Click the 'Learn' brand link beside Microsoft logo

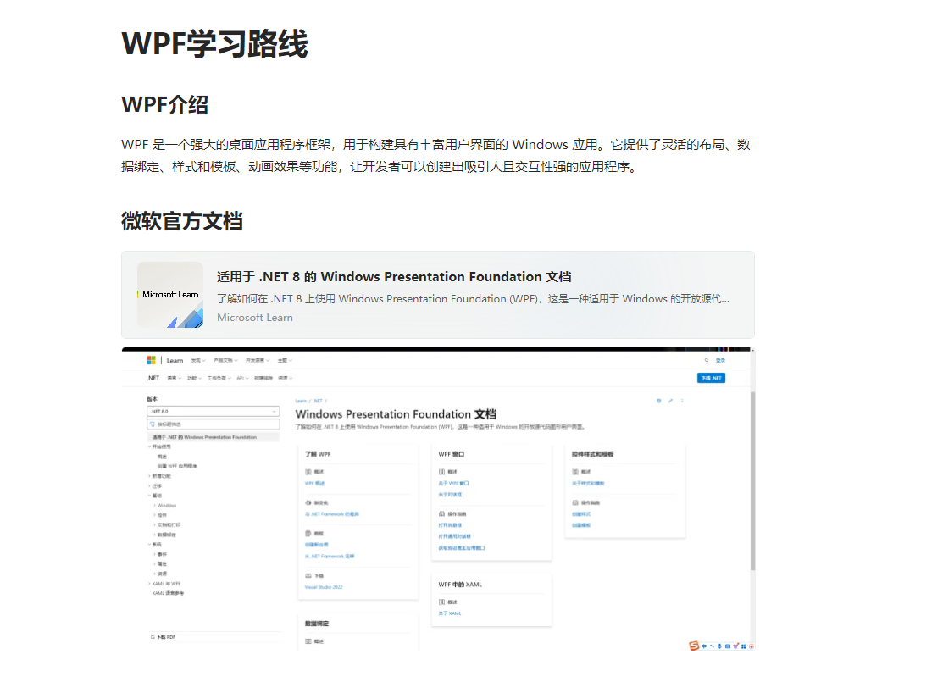click(175, 360)
